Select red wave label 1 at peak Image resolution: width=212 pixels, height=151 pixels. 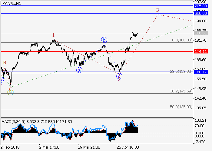(53, 35)
